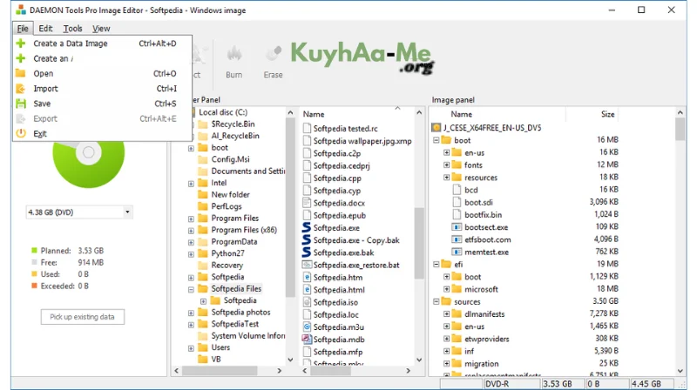Click the Softpedia.exe_restore.bat file icon
The image size is (697, 390).
pos(307,265)
